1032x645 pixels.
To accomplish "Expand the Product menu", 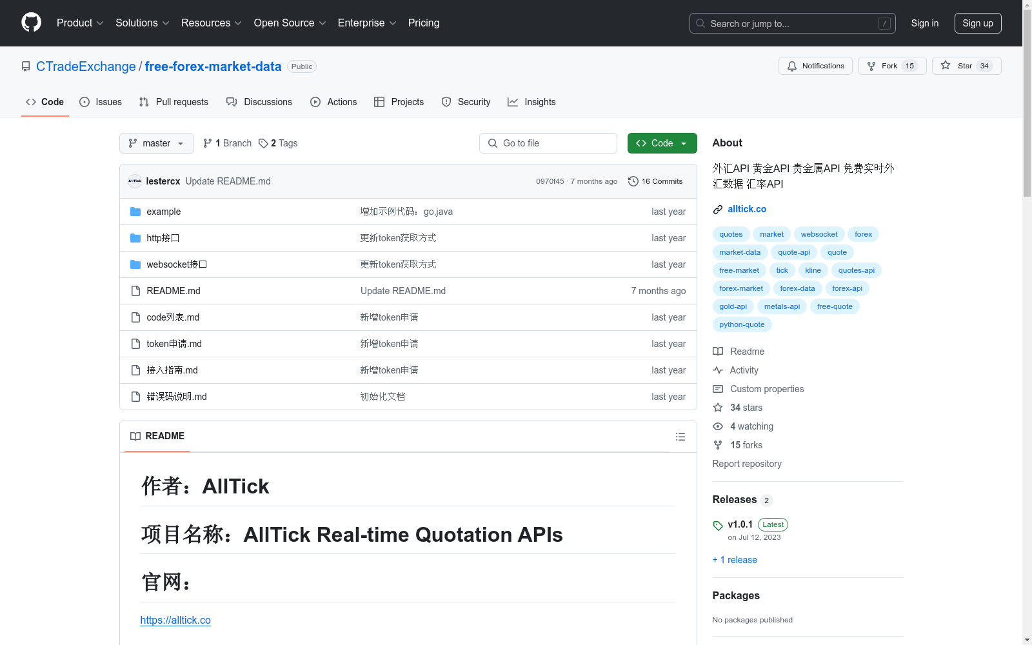I will 80,23.
